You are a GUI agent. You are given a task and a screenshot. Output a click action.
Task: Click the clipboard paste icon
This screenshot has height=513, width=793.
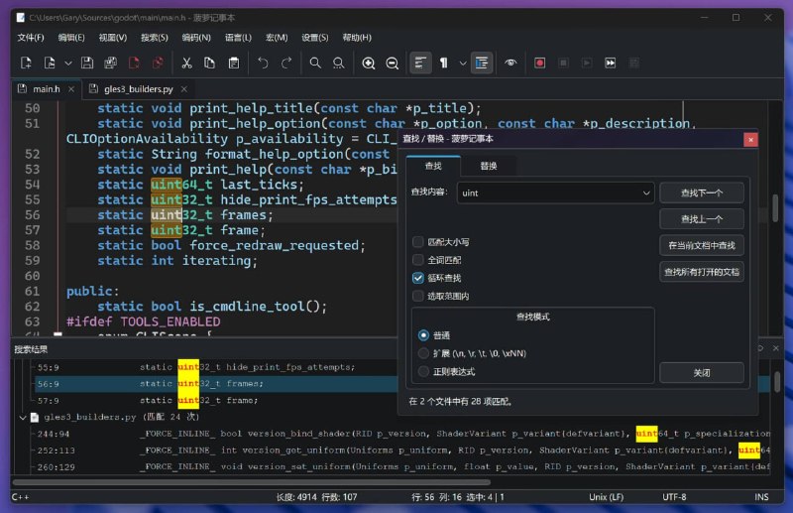(234, 63)
